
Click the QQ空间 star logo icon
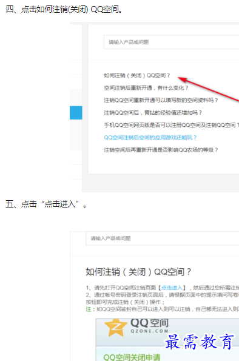pyautogui.click(x=116, y=327)
